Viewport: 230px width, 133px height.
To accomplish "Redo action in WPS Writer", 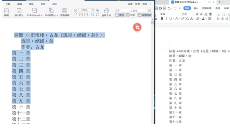I will pos(175,8).
